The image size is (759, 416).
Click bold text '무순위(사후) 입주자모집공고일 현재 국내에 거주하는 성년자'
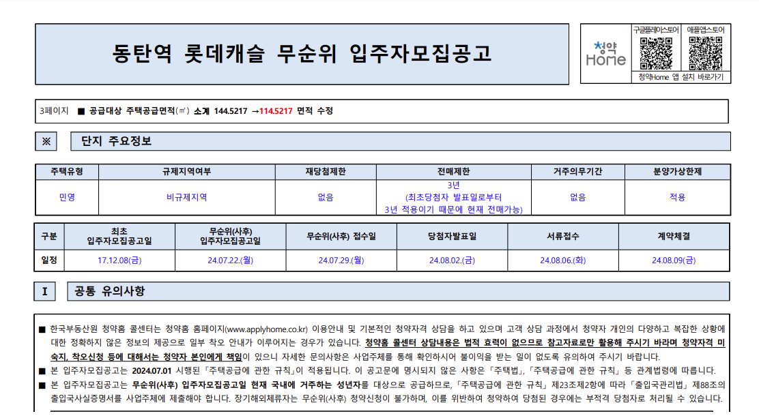[246, 385]
